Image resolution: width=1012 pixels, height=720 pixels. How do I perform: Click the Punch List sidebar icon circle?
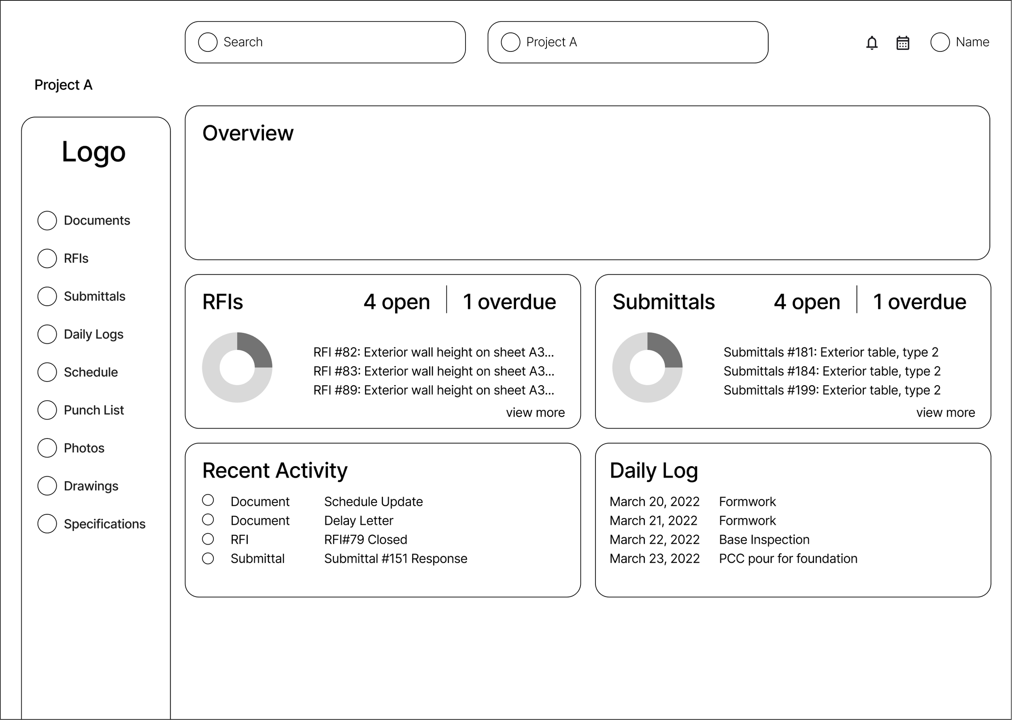point(47,410)
